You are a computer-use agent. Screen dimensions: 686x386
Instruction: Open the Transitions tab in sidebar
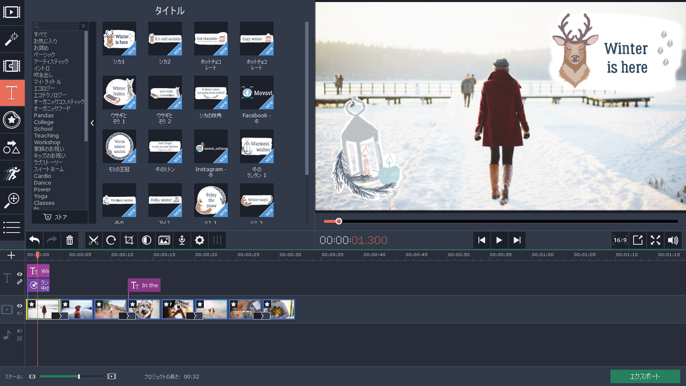coord(12,66)
